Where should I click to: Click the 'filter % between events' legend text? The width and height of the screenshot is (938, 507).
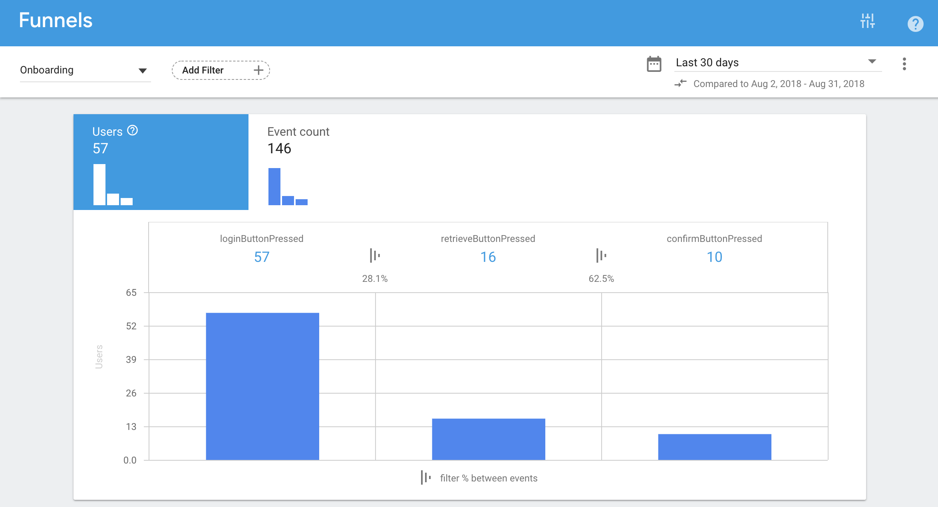tap(489, 478)
